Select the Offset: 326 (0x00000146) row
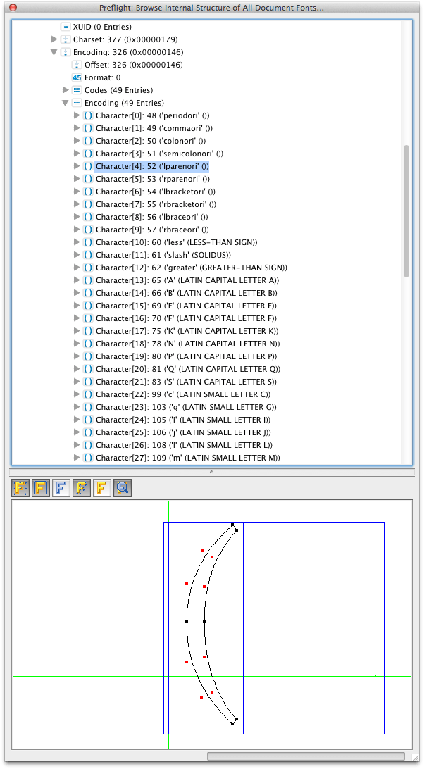The image size is (424, 769). coord(134,65)
